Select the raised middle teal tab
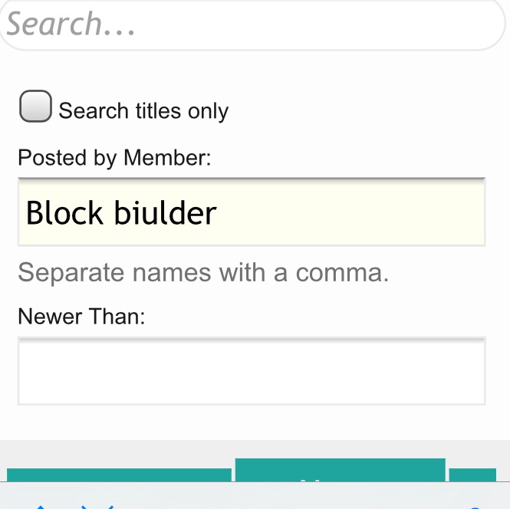The image size is (510, 509). click(x=341, y=470)
